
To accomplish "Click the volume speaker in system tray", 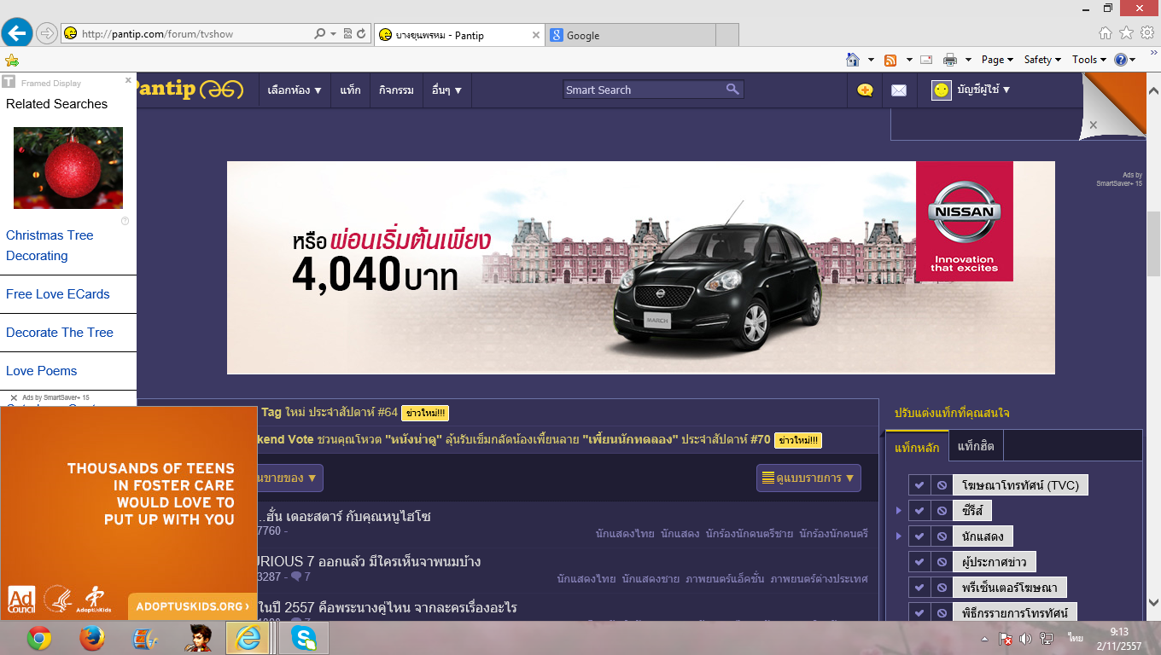I will (x=1025, y=638).
